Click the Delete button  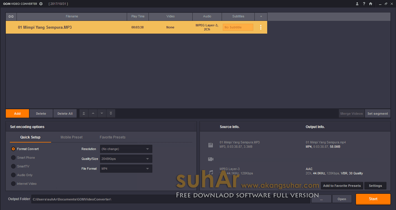tap(41, 114)
